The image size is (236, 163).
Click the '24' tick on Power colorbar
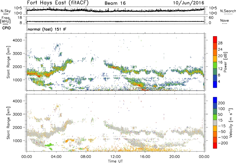pyautogui.click(x=220, y=49)
